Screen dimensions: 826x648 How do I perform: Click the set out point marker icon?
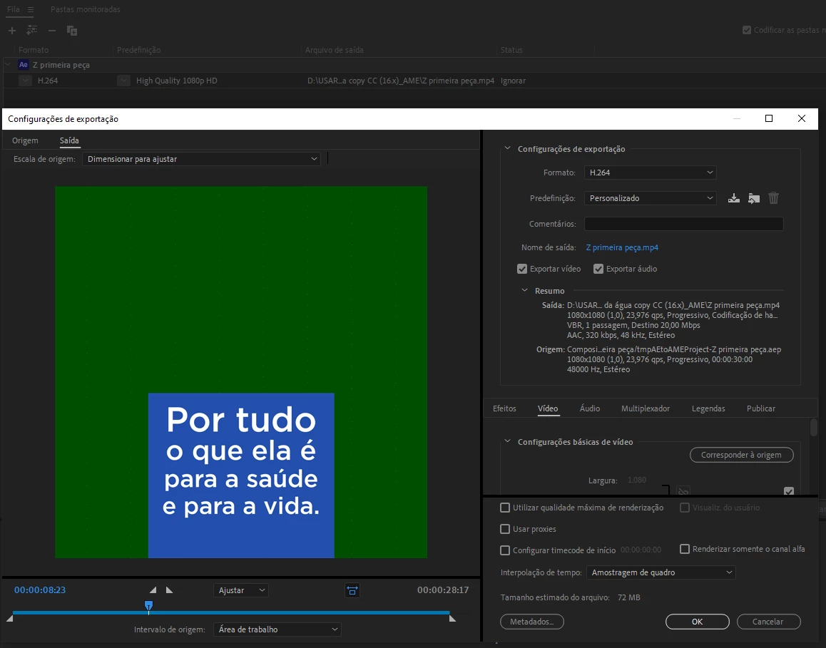[169, 590]
